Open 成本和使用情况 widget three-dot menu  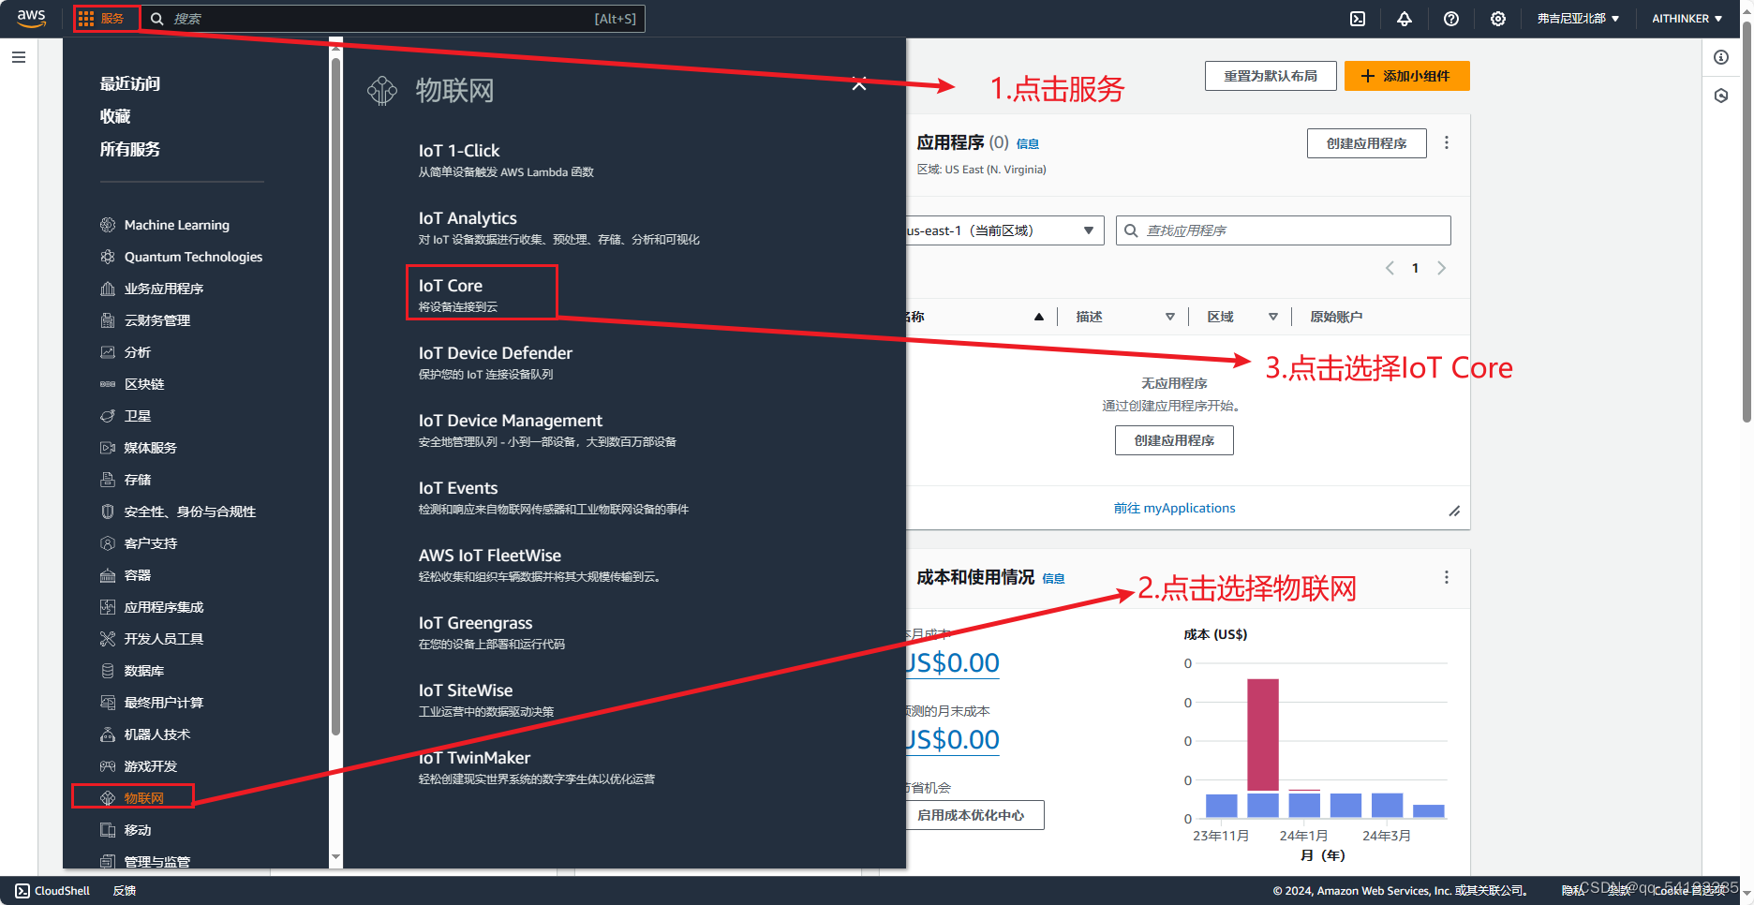(x=1447, y=577)
